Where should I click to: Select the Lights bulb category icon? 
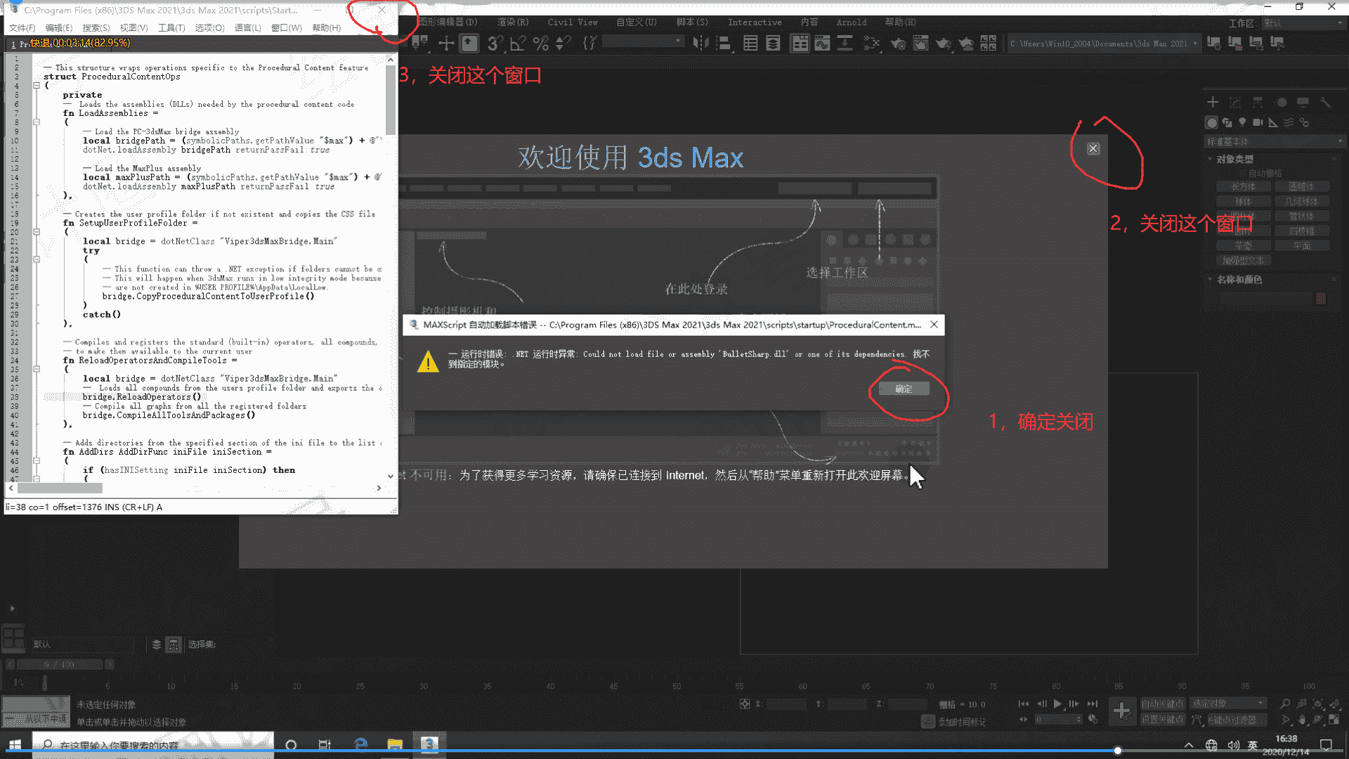(1242, 122)
